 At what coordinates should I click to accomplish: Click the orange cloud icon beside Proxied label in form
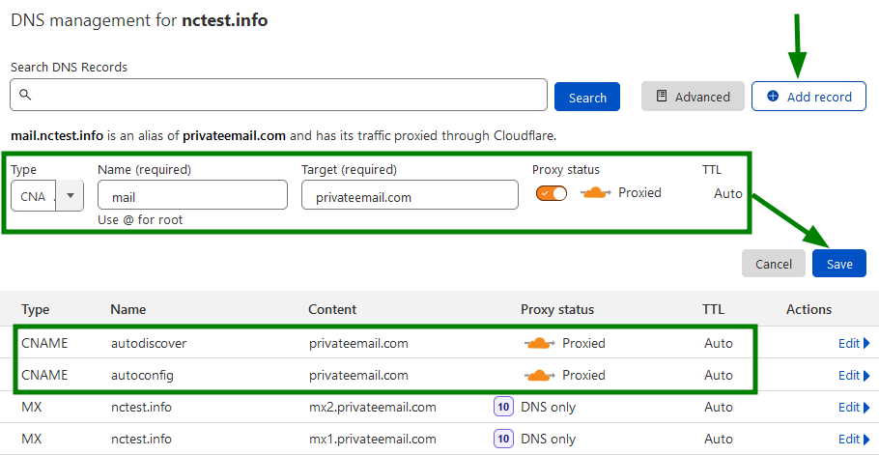[595, 193]
